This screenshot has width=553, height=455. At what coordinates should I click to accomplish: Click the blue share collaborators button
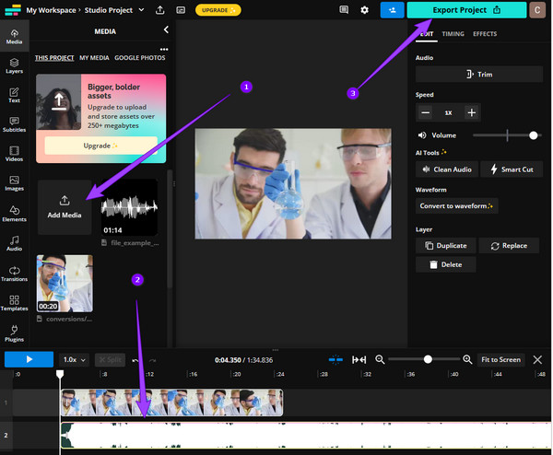pyautogui.click(x=393, y=10)
